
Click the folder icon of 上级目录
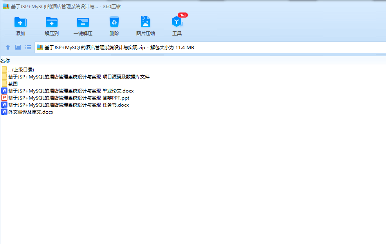point(4,70)
